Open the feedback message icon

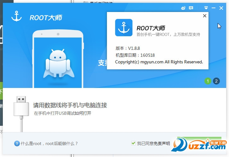pyautogui.click(x=191, y=8)
